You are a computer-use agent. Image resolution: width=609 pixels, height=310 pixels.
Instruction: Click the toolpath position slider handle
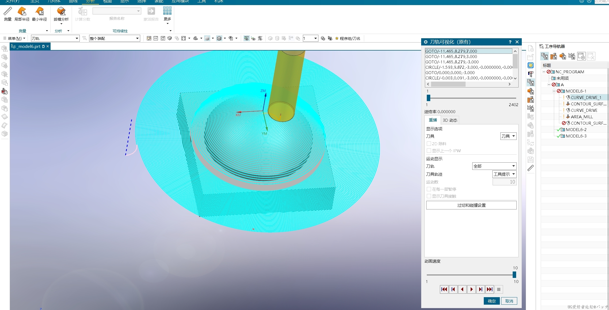pyautogui.click(x=428, y=98)
